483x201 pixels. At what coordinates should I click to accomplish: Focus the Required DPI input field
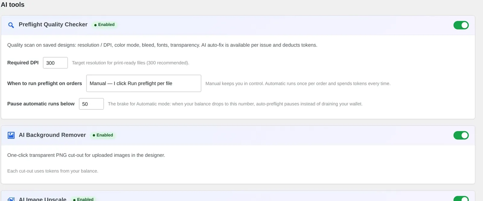coord(55,63)
